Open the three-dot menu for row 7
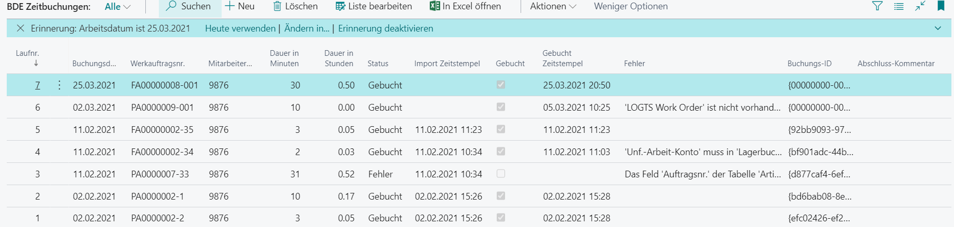Screen dimensions: 954x227 click(x=59, y=85)
